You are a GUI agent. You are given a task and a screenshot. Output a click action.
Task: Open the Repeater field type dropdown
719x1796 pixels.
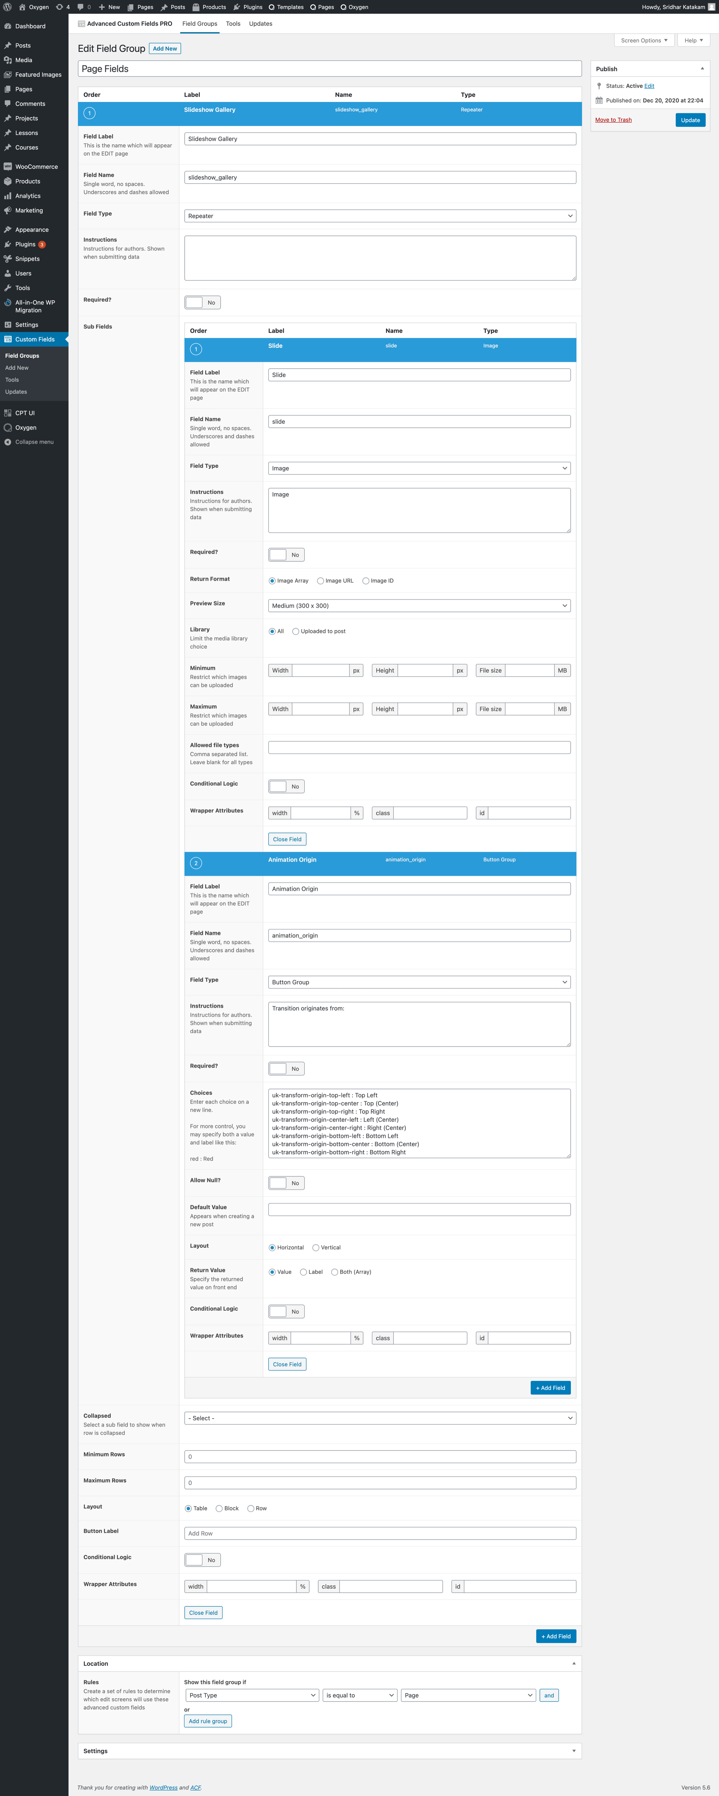click(381, 216)
